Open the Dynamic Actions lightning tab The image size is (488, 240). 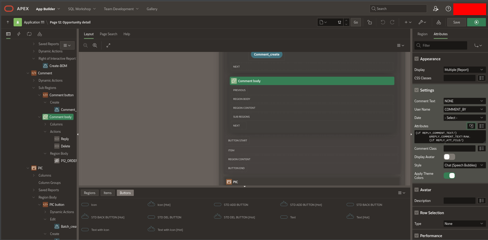coord(19,34)
